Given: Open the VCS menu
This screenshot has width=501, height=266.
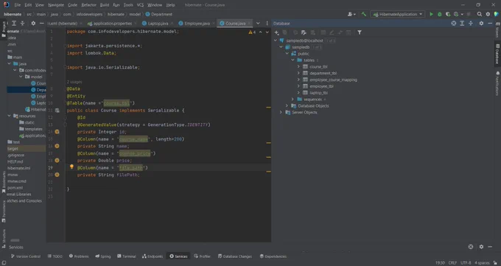Looking at the screenshot, I should click(x=140, y=5).
